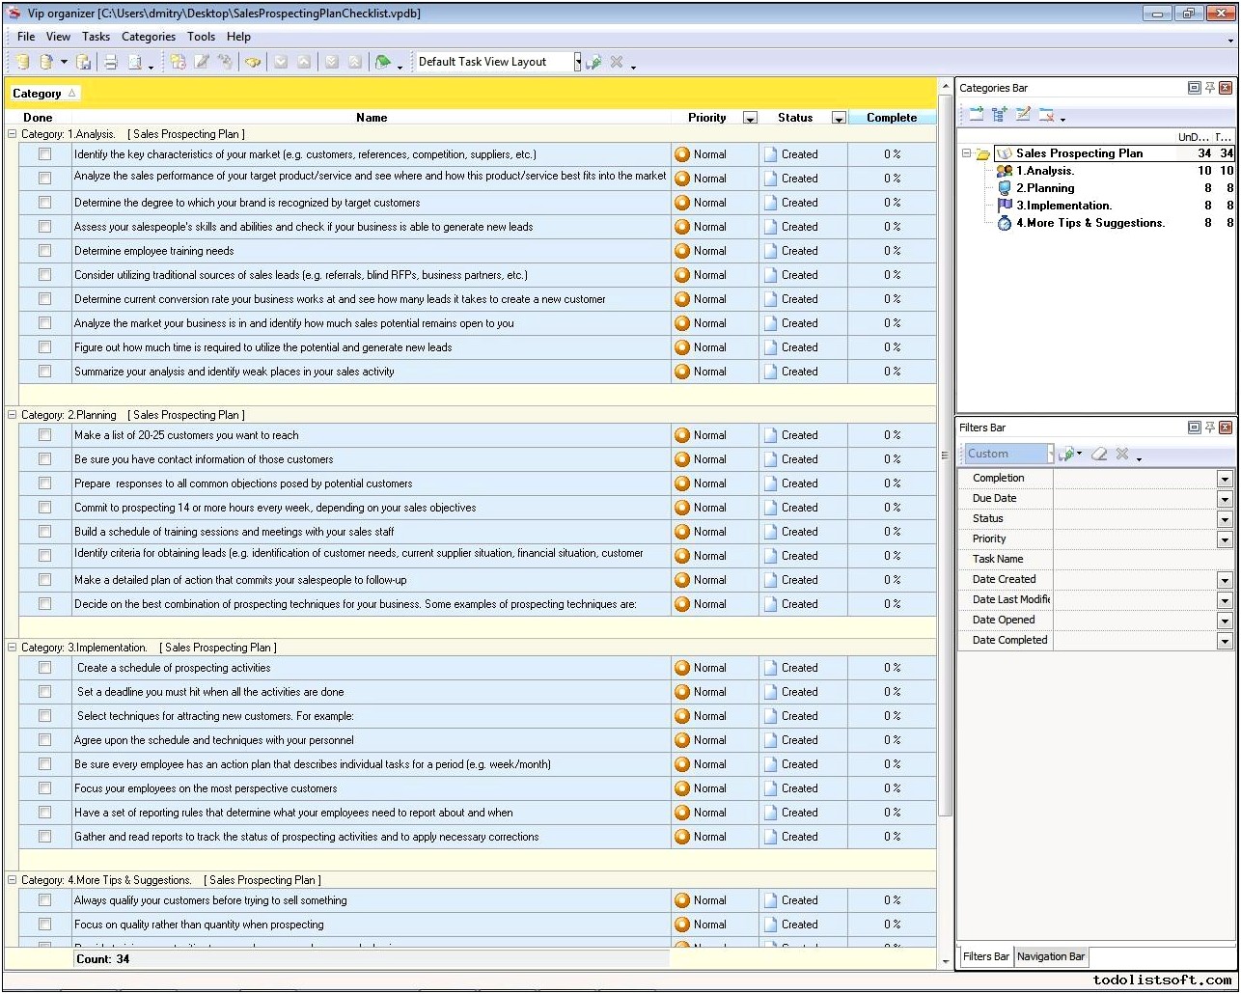
Task: Click the pin icon on Filters Bar
Action: pos(1210,428)
